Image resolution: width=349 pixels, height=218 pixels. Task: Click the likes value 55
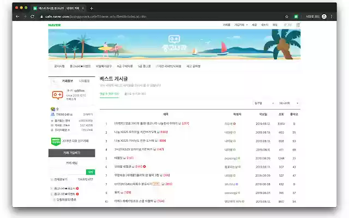[294, 132]
